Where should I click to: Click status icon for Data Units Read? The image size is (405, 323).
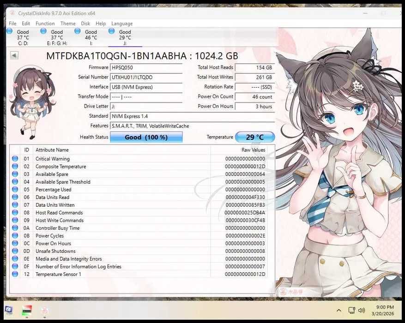(x=15, y=197)
